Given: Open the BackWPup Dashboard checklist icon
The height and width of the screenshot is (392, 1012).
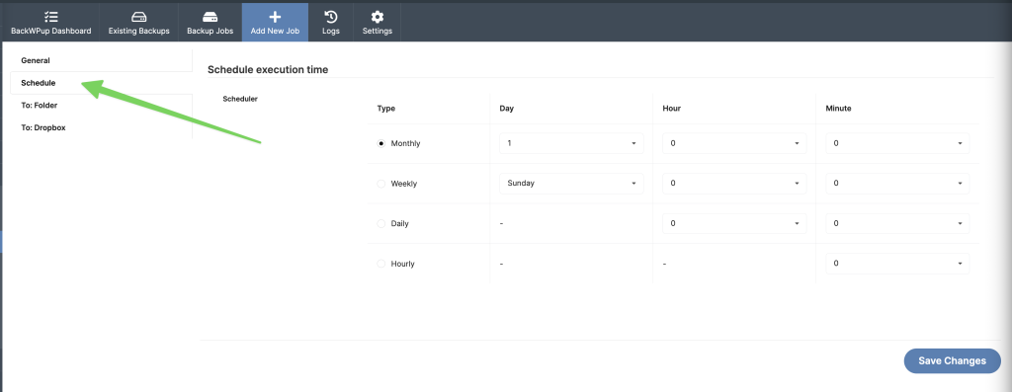Looking at the screenshot, I should click(51, 17).
